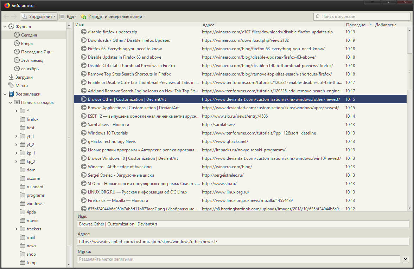Click globe icon beside Winaero - At the edge

84,167
